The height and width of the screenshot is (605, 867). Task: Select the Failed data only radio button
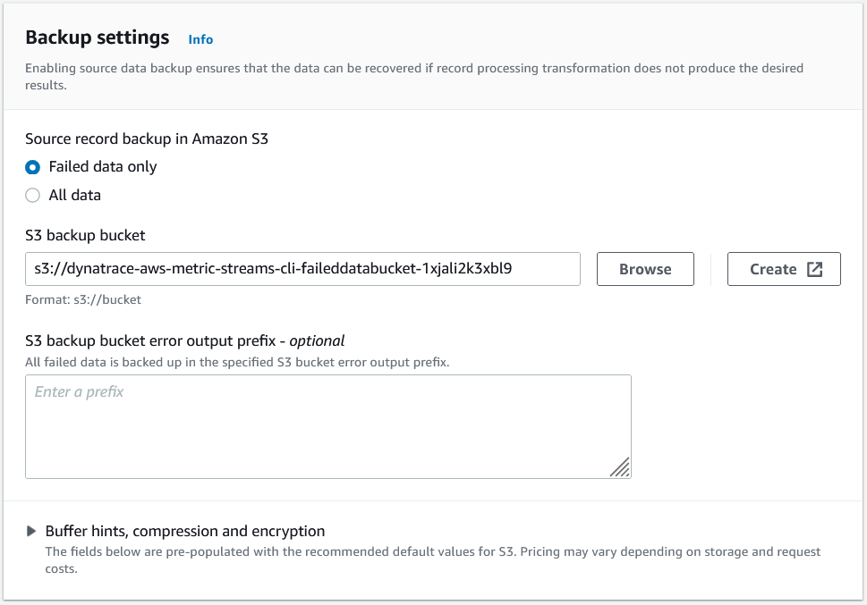(33, 167)
